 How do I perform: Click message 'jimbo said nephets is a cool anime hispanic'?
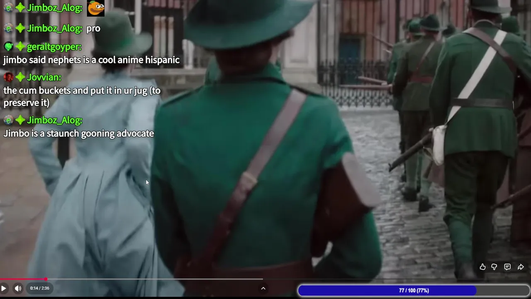pos(91,60)
